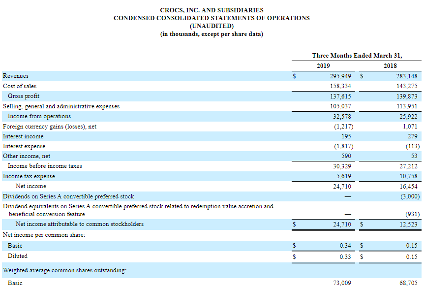Screen dimensions: 424x288
Task: Click the Income tax expense label
Action: point(29,176)
